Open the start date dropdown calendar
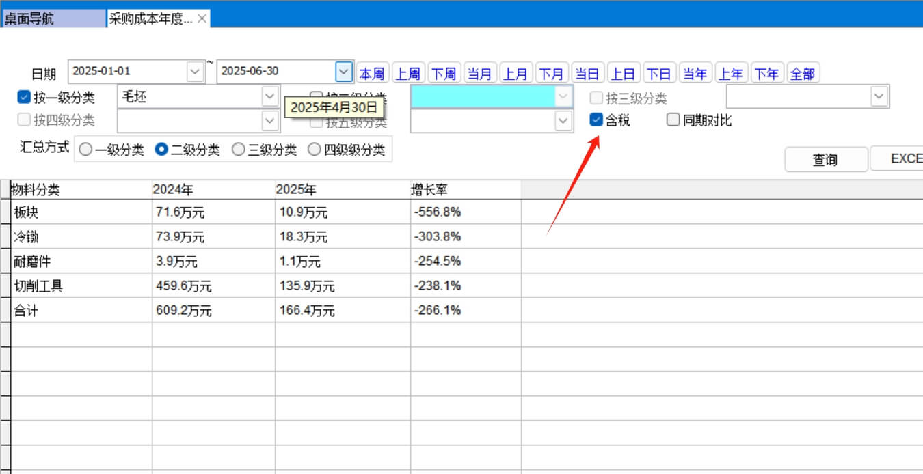Viewport: 923px width, 474px height. point(195,71)
